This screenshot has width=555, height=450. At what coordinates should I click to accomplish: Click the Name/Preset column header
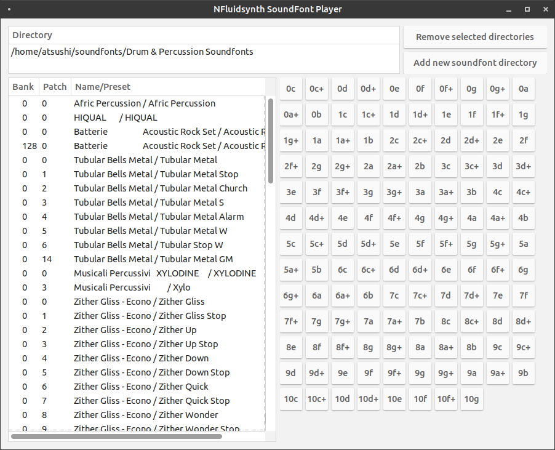(x=168, y=87)
